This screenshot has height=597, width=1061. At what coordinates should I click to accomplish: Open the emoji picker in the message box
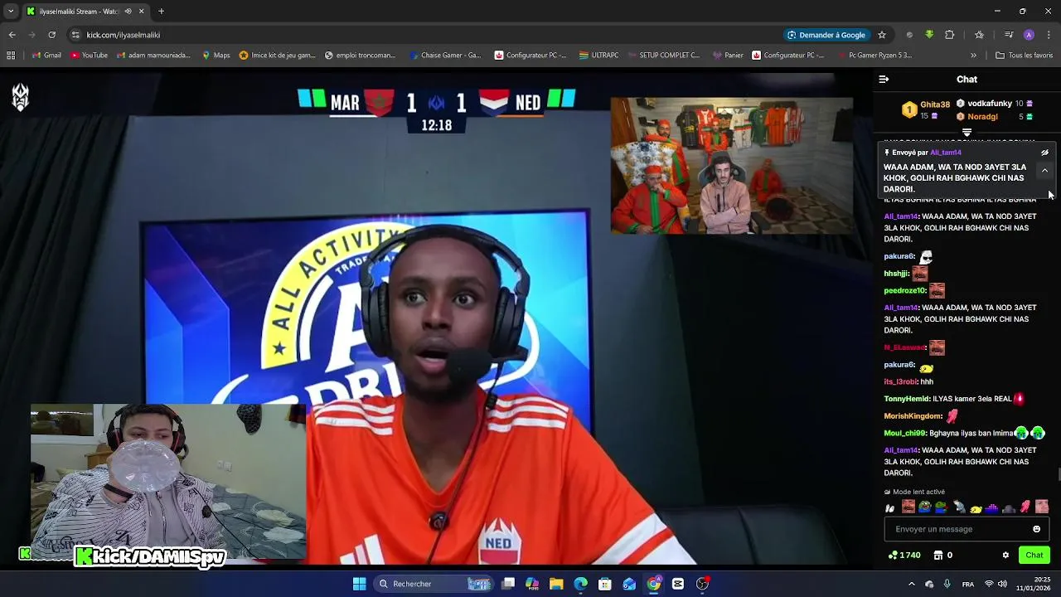coord(1036,529)
